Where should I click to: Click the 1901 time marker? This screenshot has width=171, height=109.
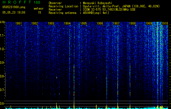tap(18, 23)
